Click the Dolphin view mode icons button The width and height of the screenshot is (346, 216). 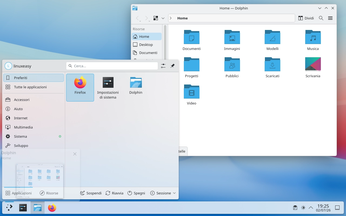[156, 18]
